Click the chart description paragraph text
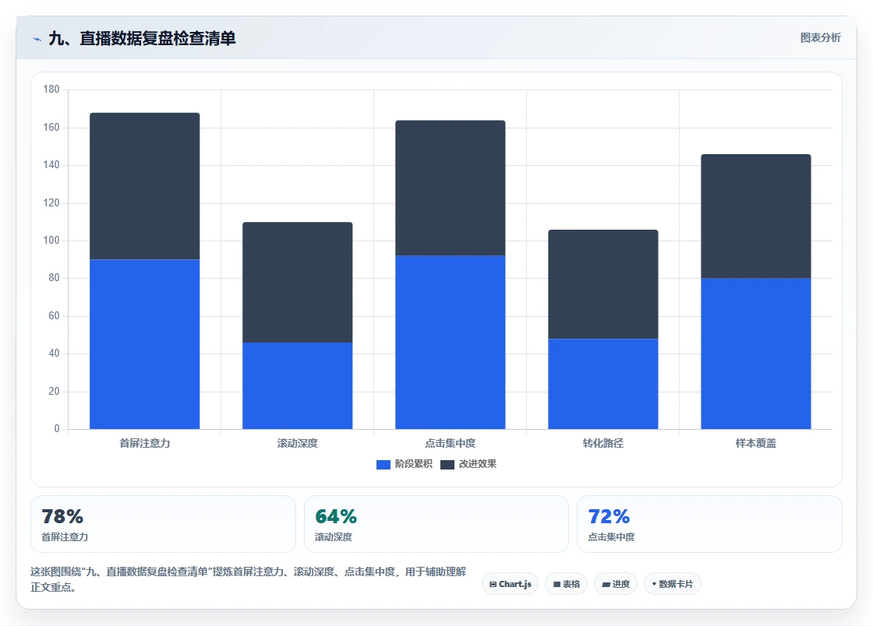The width and height of the screenshot is (873, 626). [249, 579]
